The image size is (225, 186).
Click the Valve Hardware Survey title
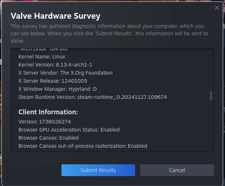[x=56, y=16]
